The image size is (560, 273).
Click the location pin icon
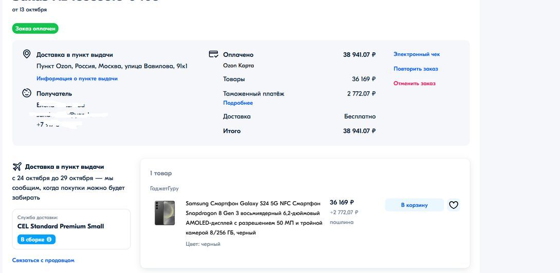[x=27, y=54]
